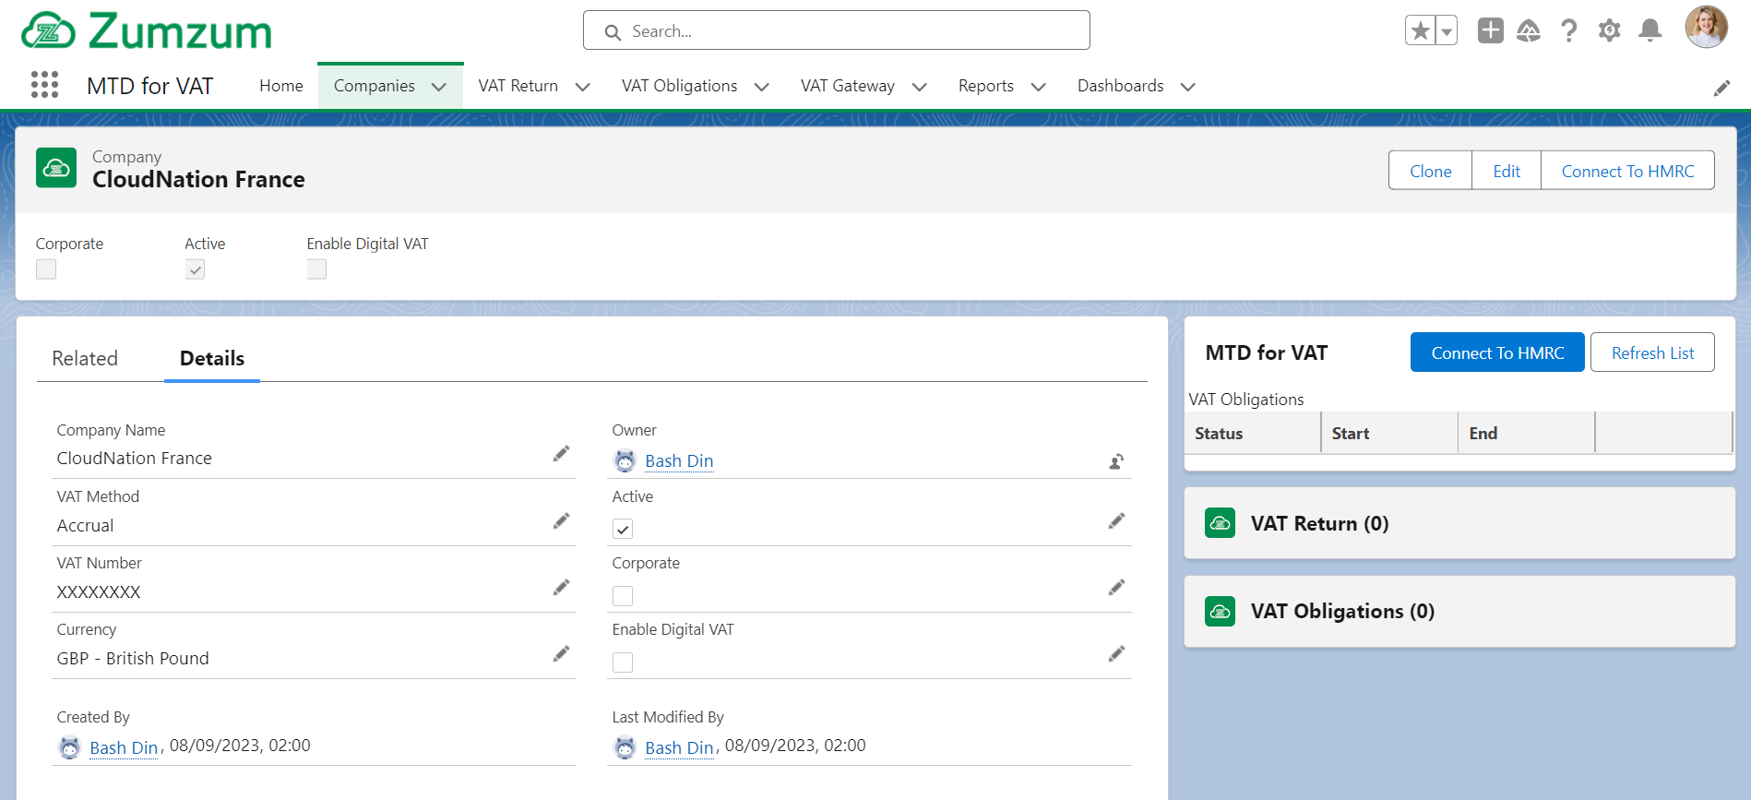Click the Status column header
This screenshot has height=800, width=1751.
pos(1253,433)
